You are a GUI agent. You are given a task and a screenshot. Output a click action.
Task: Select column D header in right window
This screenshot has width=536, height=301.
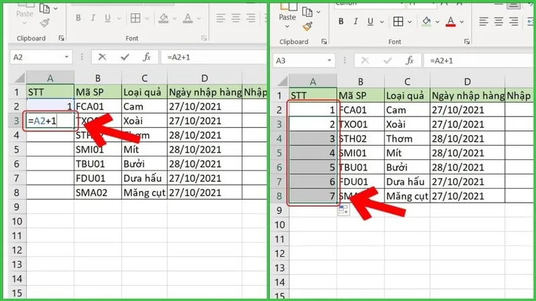pos(467,82)
